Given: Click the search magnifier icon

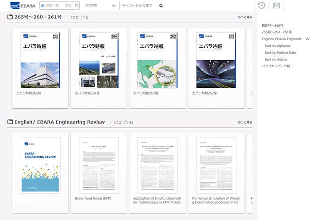Looking at the screenshot, I should pos(161,6).
